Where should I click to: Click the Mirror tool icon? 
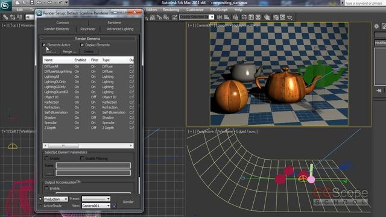click(220, 17)
